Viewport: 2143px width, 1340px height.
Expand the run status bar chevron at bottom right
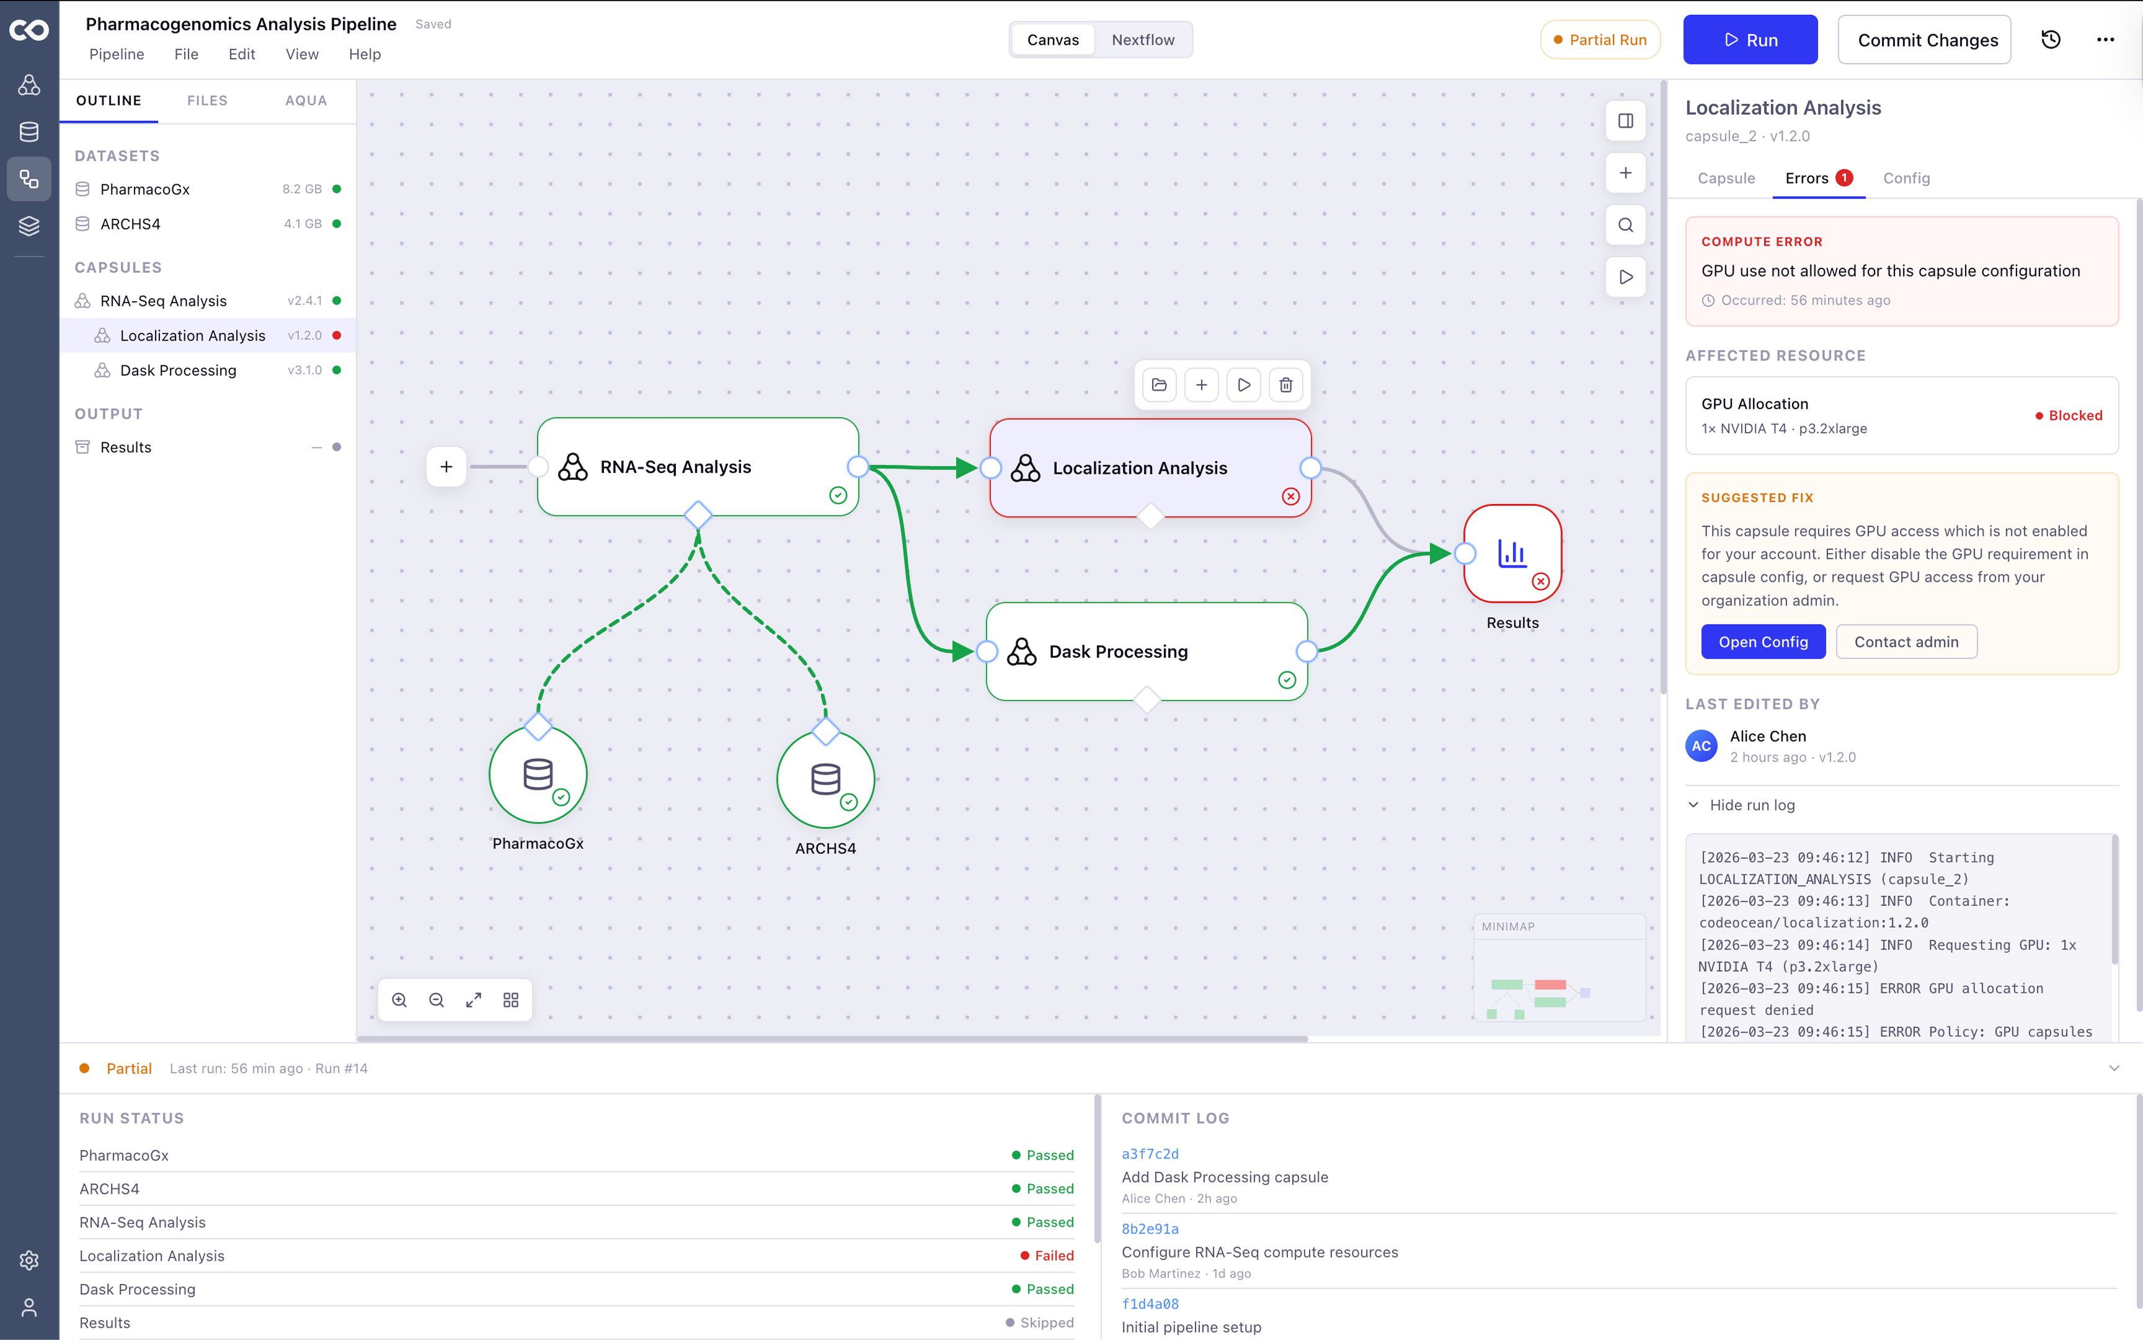coord(2114,1068)
